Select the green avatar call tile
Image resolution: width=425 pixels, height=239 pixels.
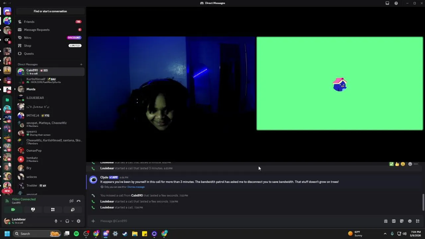(x=340, y=83)
